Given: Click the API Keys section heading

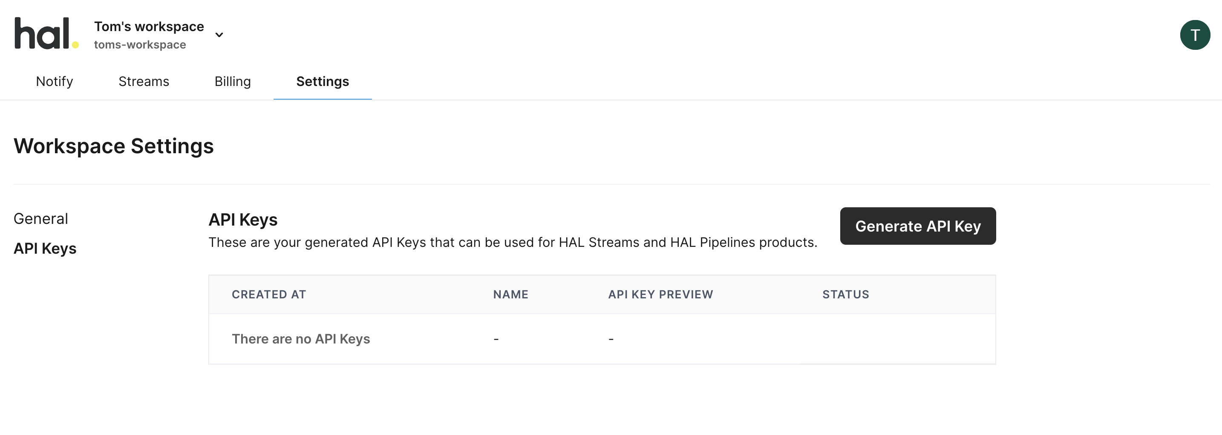Looking at the screenshot, I should [x=243, y=220].
